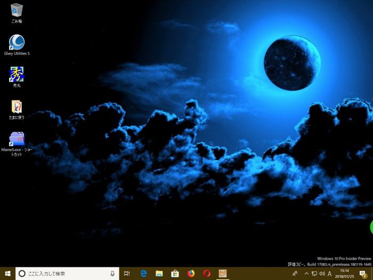This screenshot has width=373, height=280.
Task: Open the People icon in the tray
Action: (294, 273)
